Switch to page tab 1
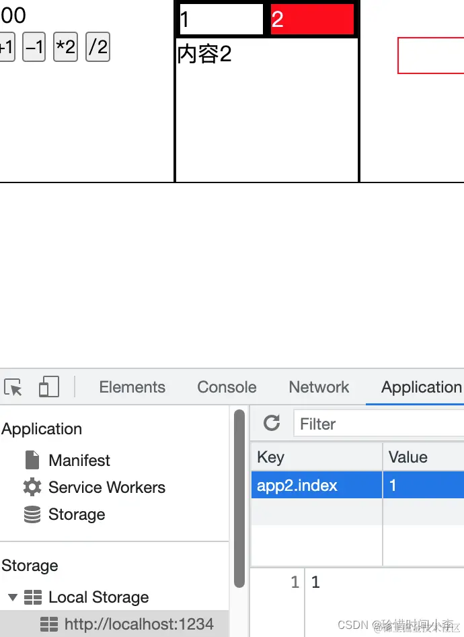Screen dimensions: 464x637 click(221, 20)
